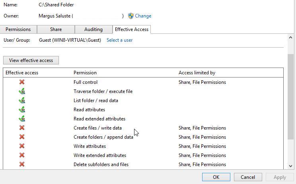Switch to the Permissions tab
This screenshot has height=184, width=296.
(18, 29)
